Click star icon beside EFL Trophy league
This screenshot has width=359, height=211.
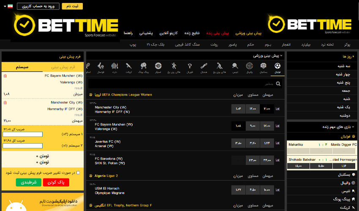point(91,206)
